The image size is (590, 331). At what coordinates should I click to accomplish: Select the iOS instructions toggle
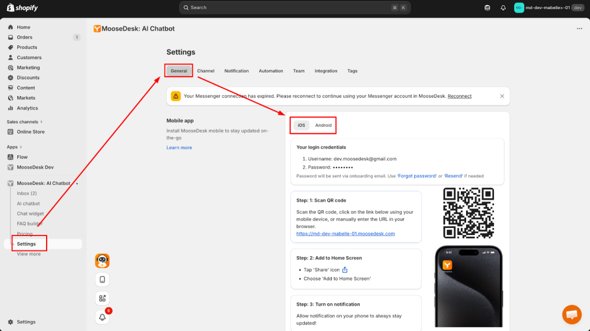pos(302,125)
